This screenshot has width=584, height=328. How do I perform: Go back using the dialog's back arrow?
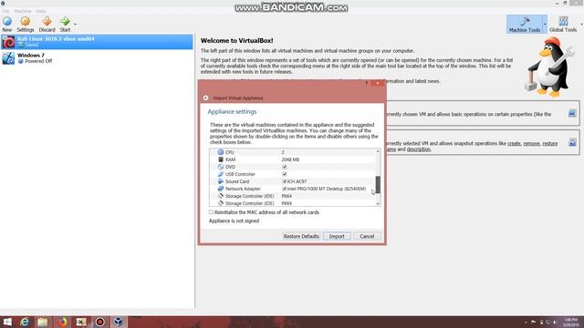[206, 97]
